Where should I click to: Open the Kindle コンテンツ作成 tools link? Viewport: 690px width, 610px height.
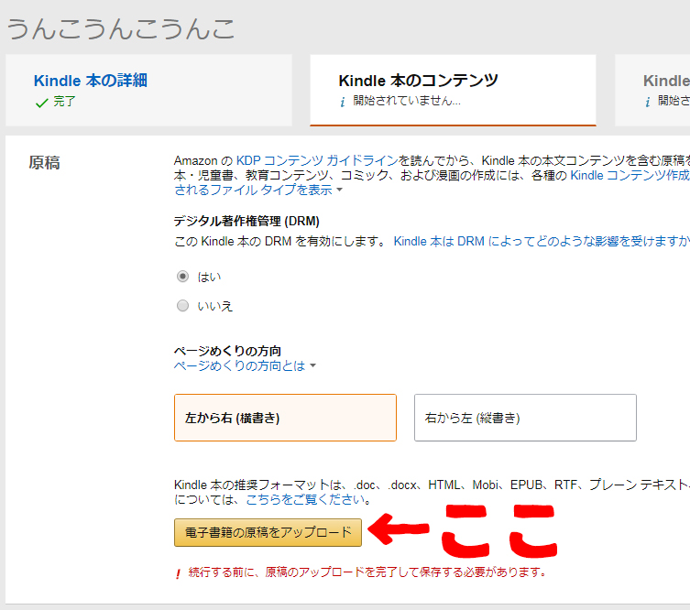pos(630,176)
